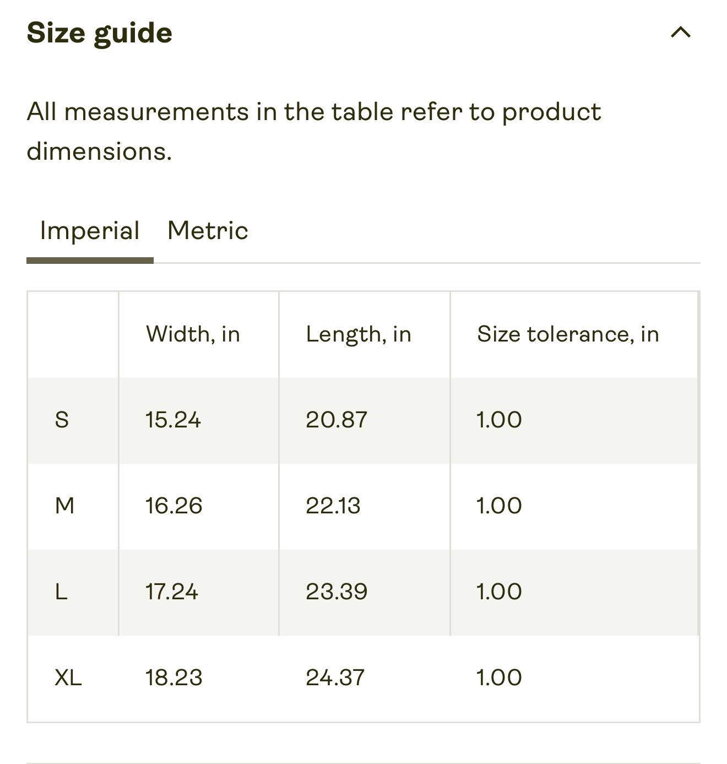Select the XL size row label
The image size is (727, 764).
coord(68,678)
